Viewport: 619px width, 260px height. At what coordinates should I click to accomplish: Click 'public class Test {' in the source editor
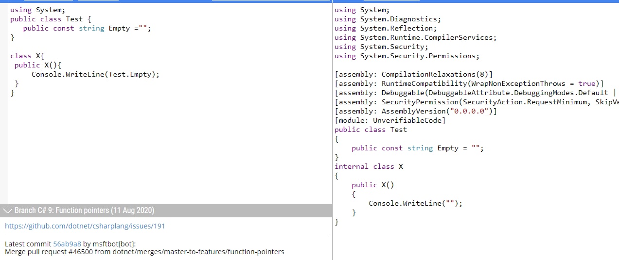click(x=51, y=19)
